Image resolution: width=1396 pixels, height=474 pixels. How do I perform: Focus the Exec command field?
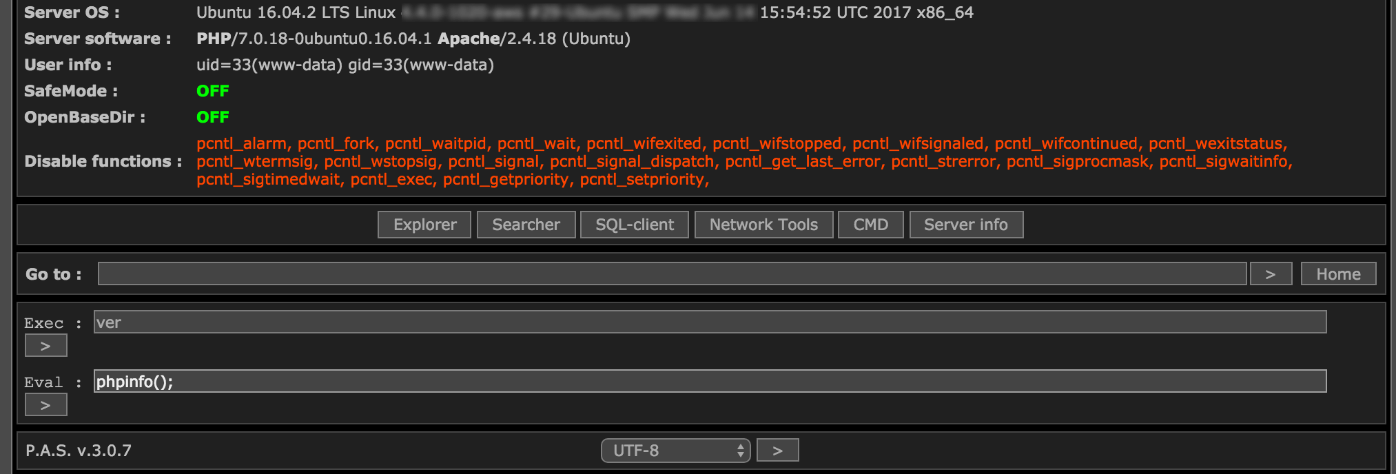710,322
